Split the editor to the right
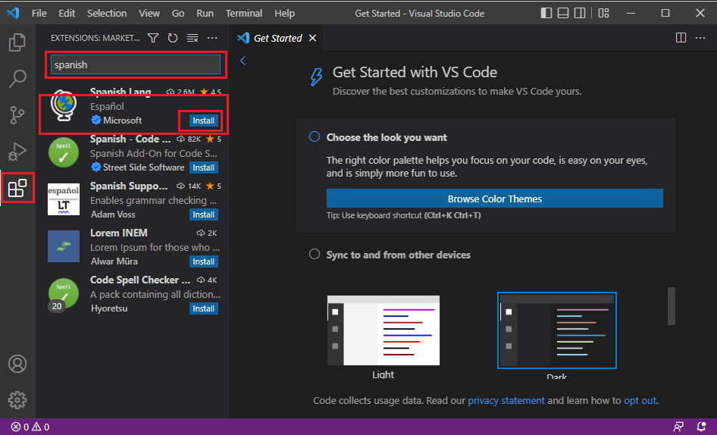This screenshot has height=435, width=717. (x=681, y=37)
